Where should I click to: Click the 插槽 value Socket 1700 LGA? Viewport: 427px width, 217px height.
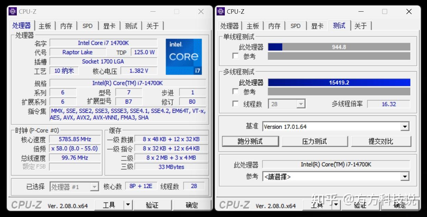pyautogui.click(x=103, y=61)
